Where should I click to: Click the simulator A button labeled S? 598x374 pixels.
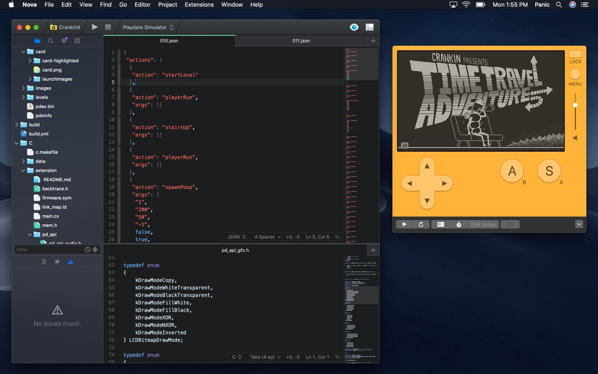[549, 171]
